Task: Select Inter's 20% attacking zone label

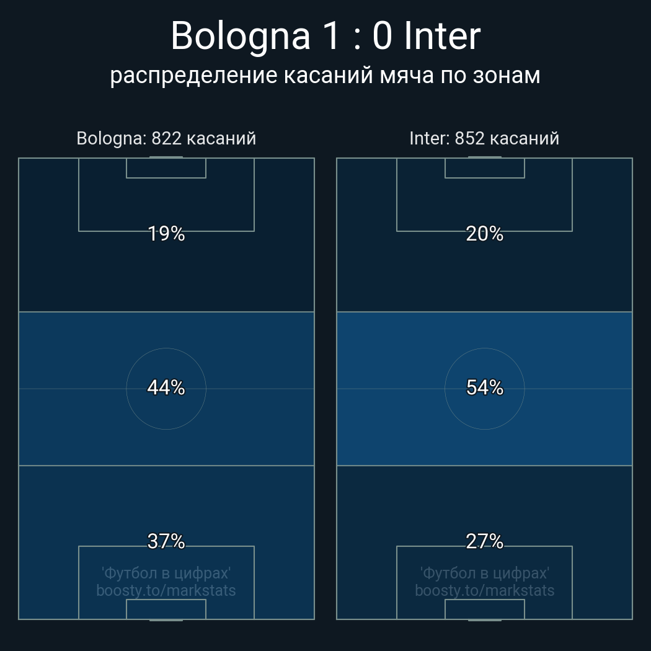Action: (x=484, y=234)
